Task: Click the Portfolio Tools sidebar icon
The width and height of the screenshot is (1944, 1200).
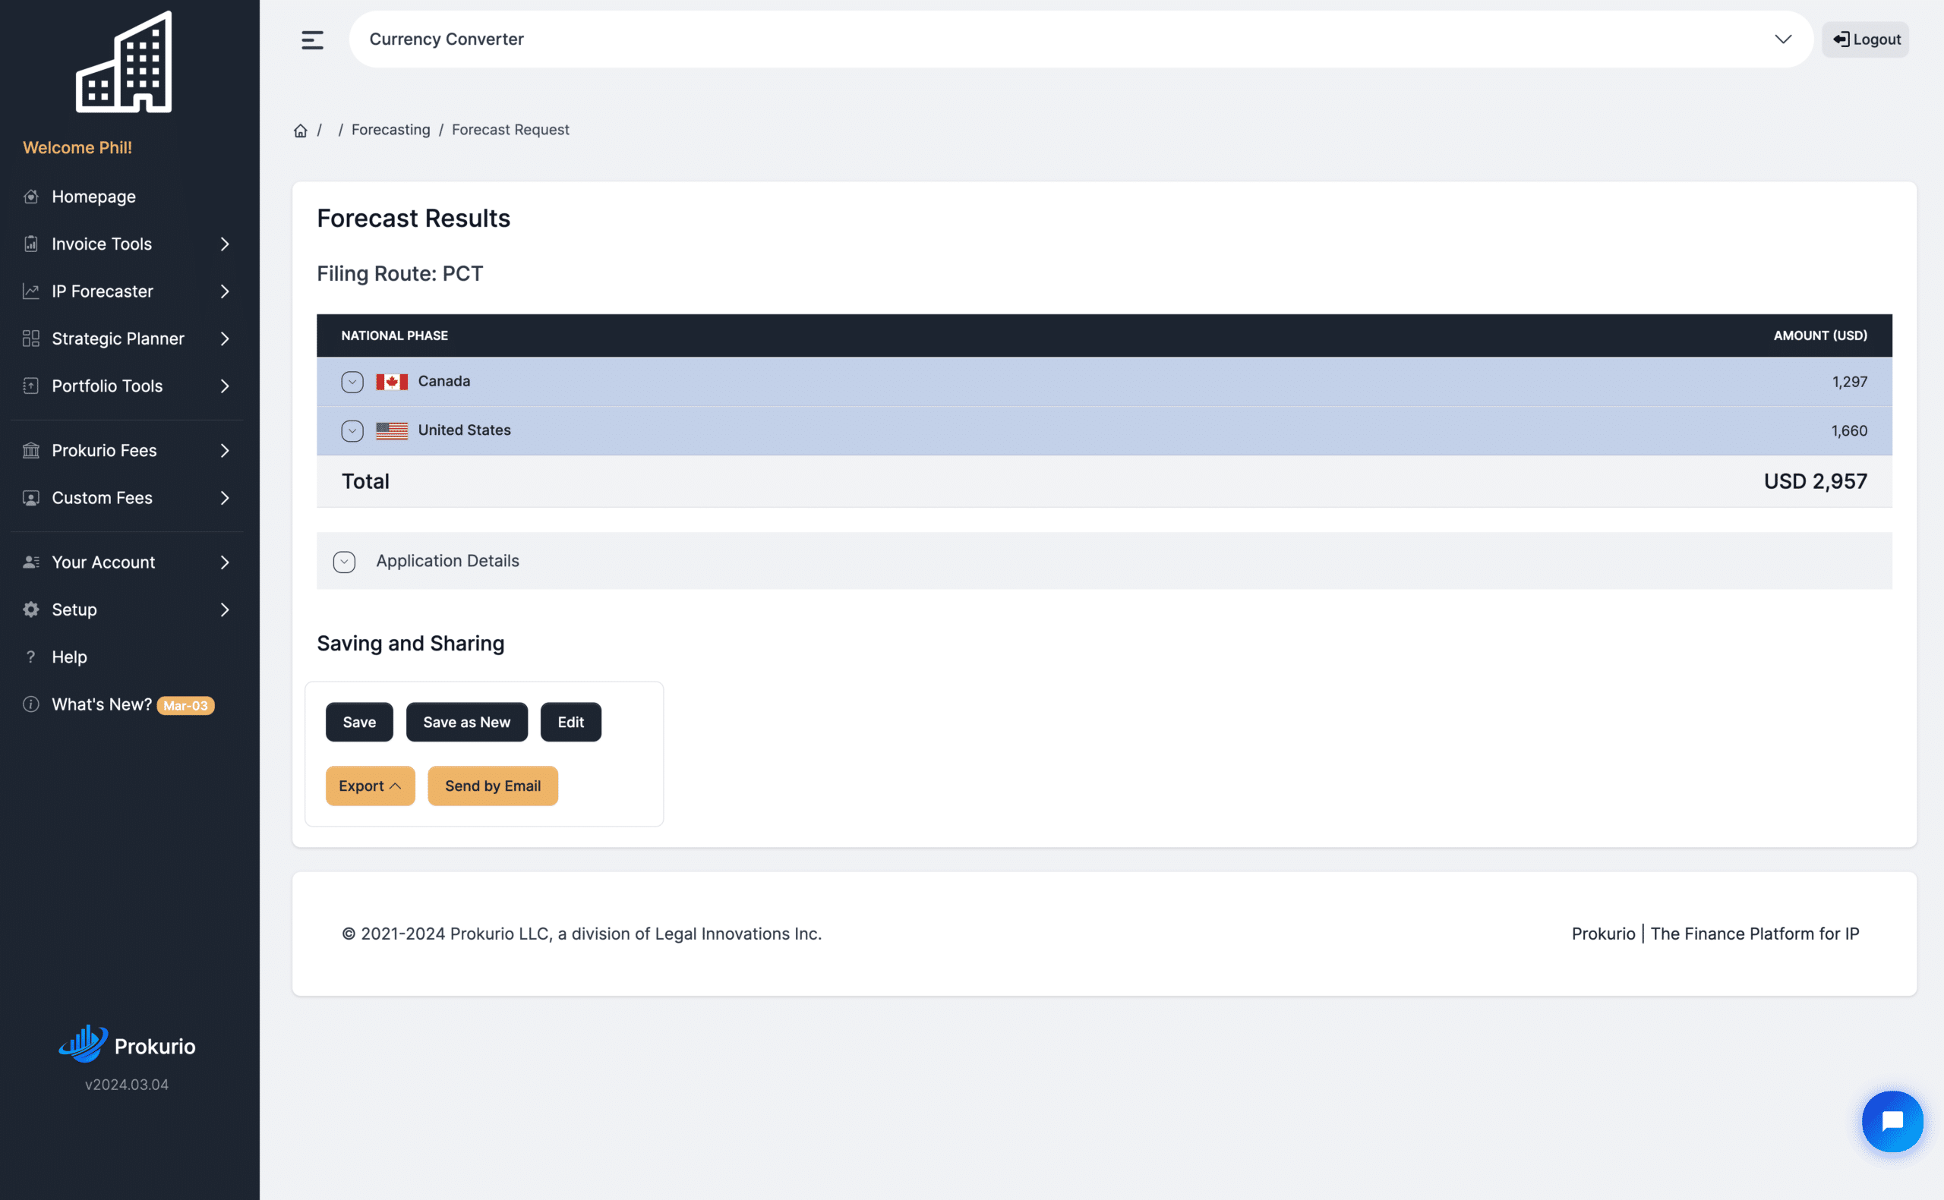Action: [x=31, y=386]
